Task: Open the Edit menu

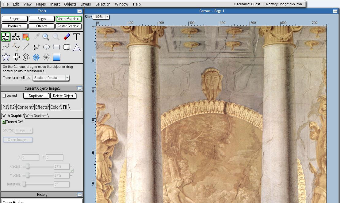Action: tap(16, 4)
